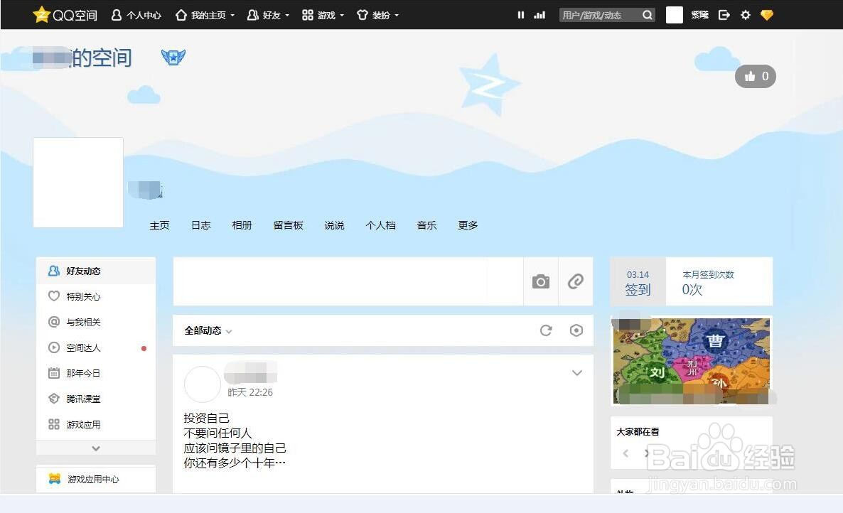Switch to the 主页 tab

160,225
